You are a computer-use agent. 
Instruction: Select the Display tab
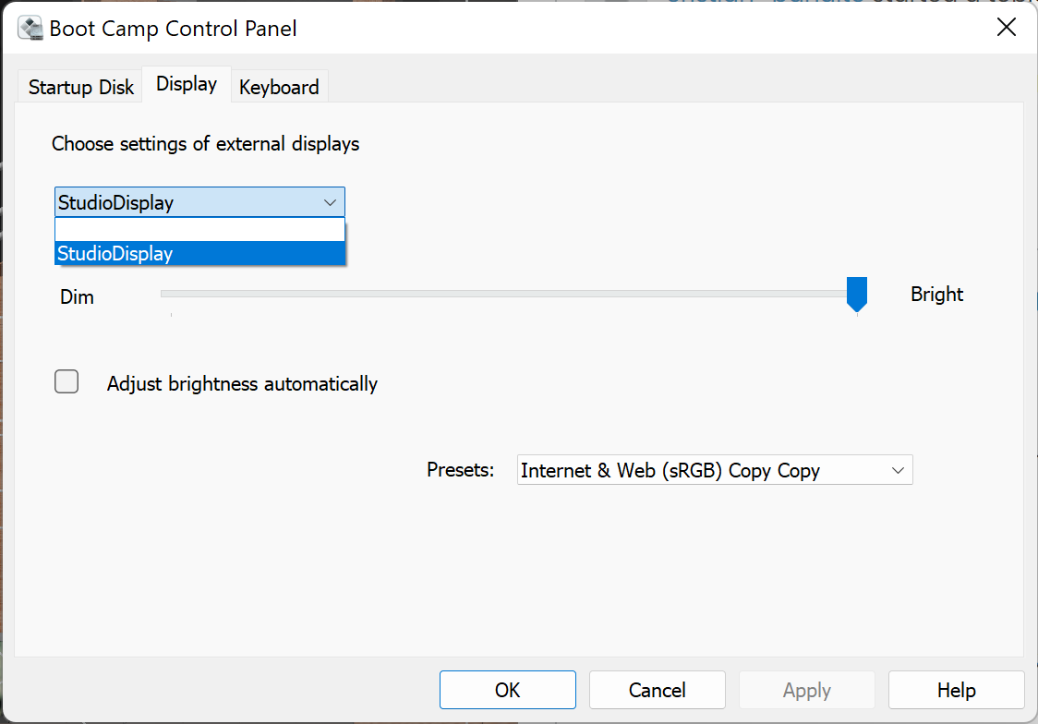tap(187, 84)
